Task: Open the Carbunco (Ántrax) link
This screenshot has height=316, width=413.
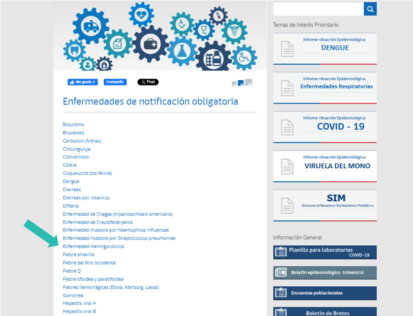Action: coord(82,141)
